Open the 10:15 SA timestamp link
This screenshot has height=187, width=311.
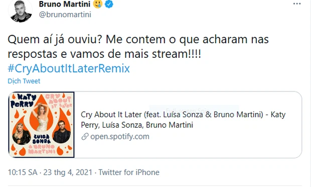[23, 172]
